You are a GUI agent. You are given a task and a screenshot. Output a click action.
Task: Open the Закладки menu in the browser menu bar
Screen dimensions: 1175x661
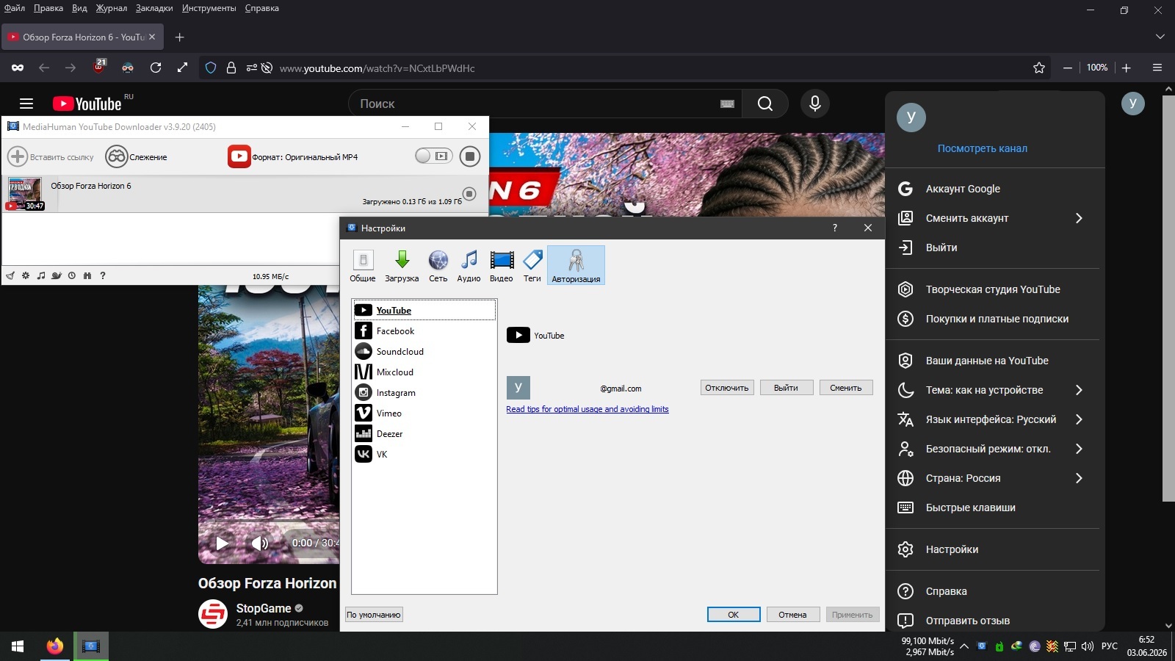tap(154, 8)
